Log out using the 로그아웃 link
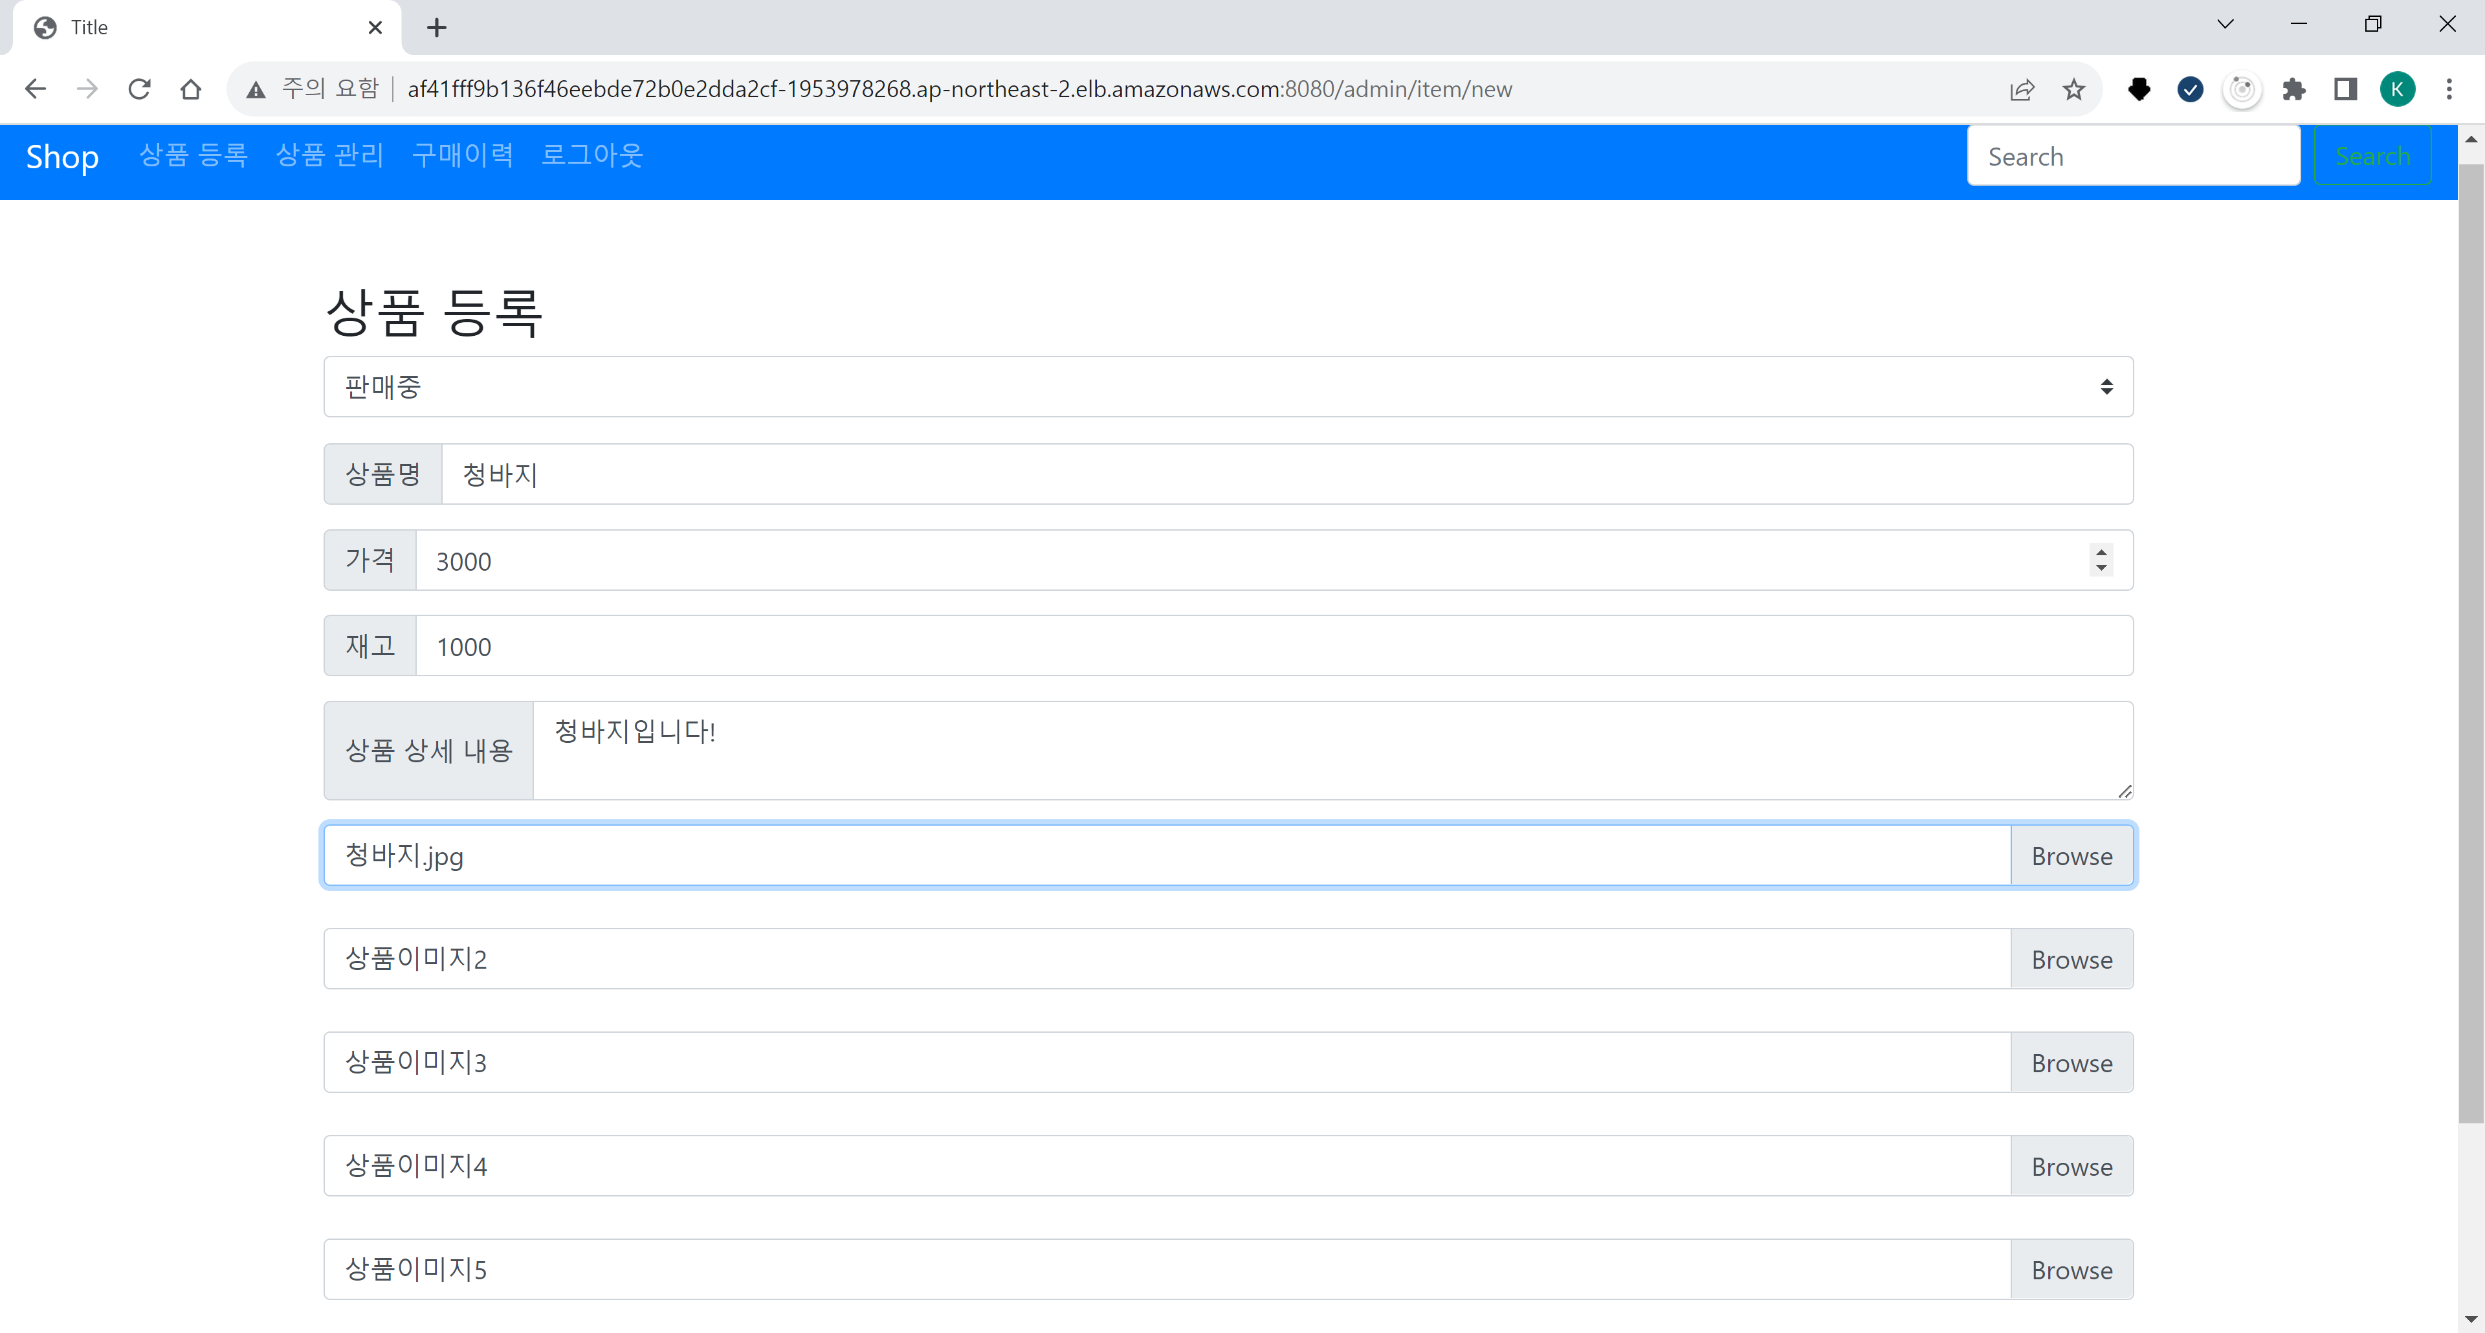Image resolution: width=2485 pixels, height=1333 pixels. [x=591, y=155]
